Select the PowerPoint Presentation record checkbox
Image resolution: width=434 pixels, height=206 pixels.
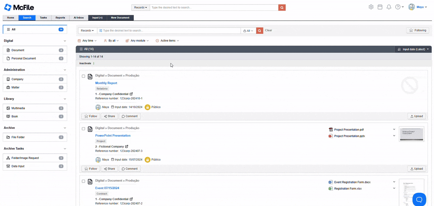coord(83,129)
